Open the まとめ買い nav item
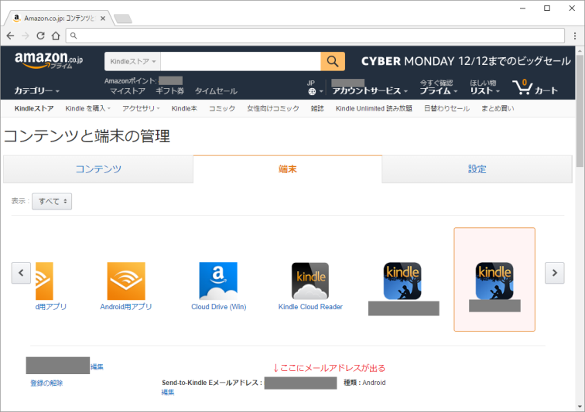 (498, 108)
